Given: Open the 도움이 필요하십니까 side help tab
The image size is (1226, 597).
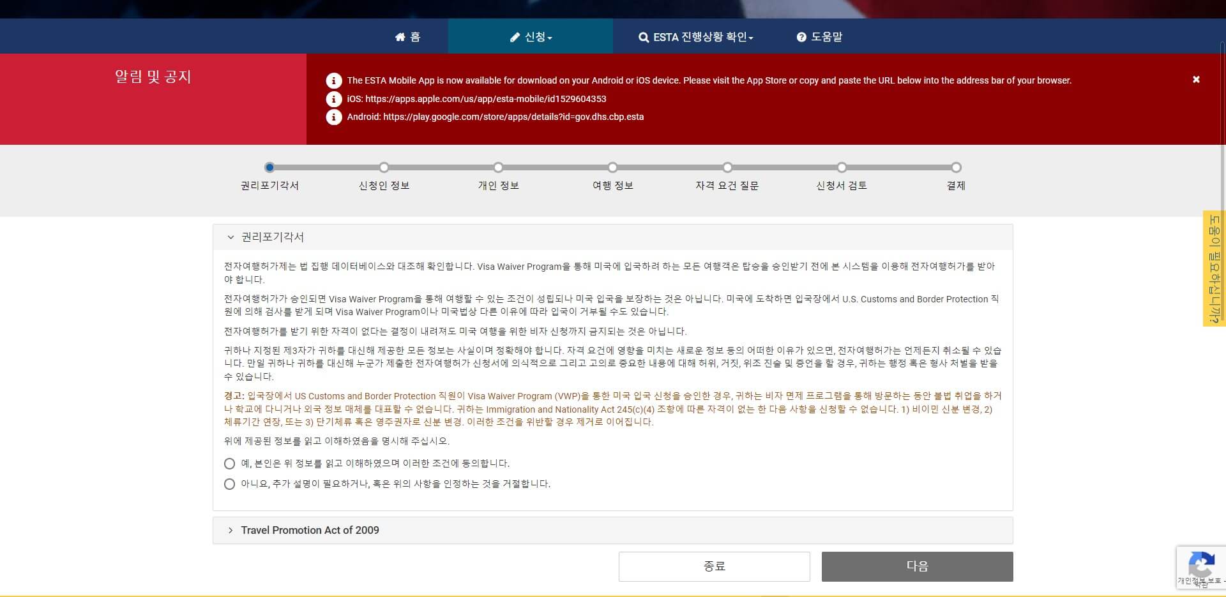Looking at the screenshot, I should point(1215,268).
